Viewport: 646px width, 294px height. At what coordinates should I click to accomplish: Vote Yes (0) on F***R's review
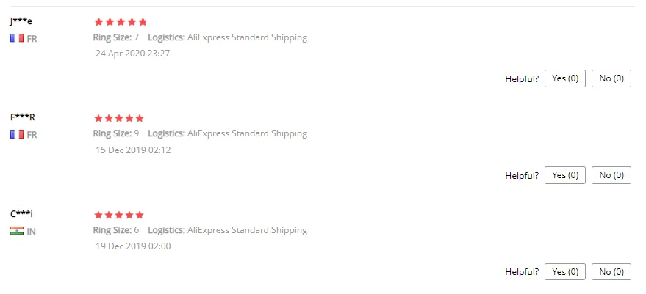point(564,175)
